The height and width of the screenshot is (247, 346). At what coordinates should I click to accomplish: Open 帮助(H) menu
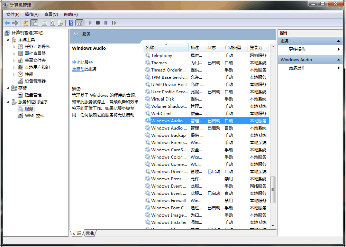(x=71, y=15)
